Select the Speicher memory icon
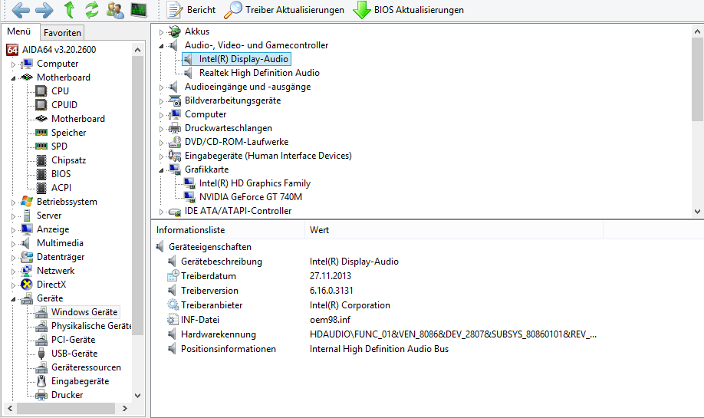This screenshot has width=704, height=418. pyautogui.click(x=41, y=133)
